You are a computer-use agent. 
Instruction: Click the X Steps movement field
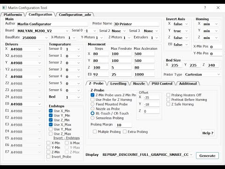[x=101, y=54]
